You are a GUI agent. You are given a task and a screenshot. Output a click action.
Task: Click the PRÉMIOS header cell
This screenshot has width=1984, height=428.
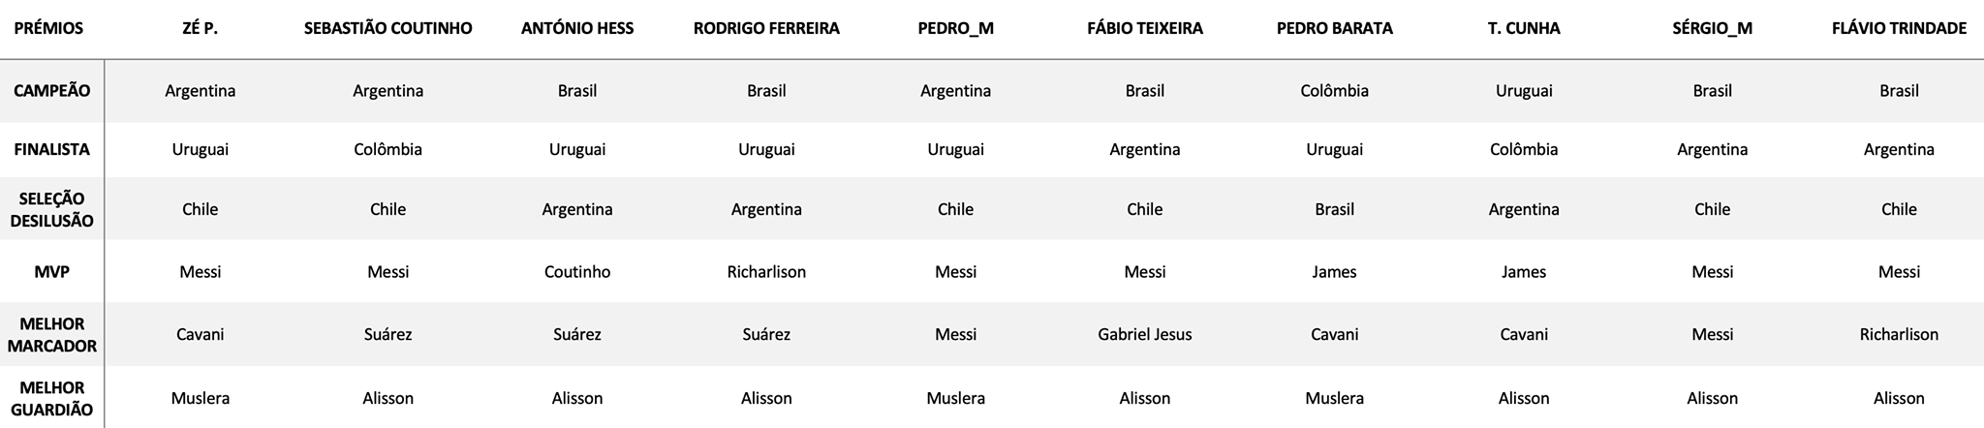pyautogui.click(x=48, y=28)
